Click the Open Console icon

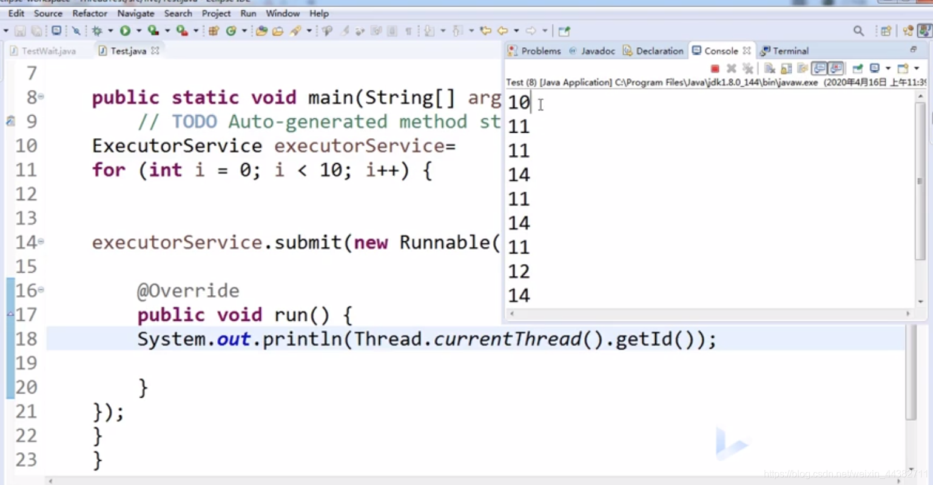pyautogui.click(x=903, y=68)
